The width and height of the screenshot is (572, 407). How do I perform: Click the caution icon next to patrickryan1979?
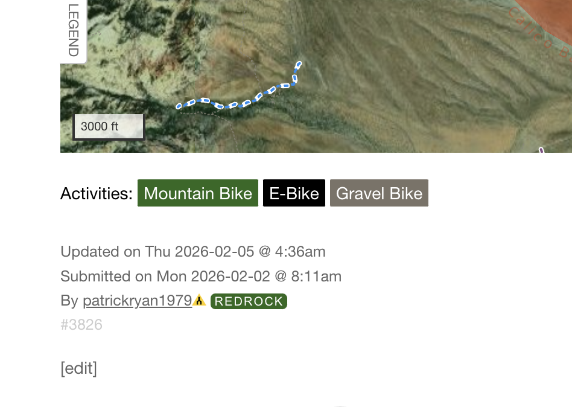click(x=199, y=301)
